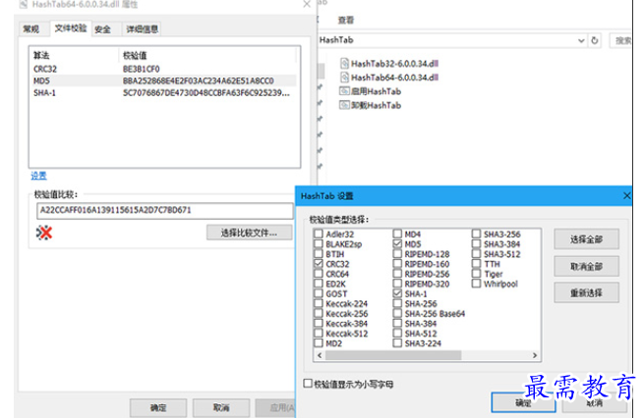Enable the SHA-512 checkbox

397,334
